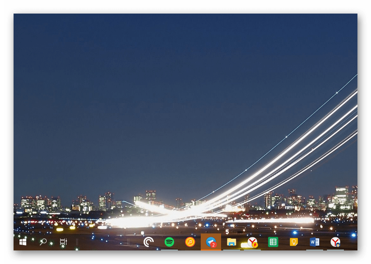Image resolution: width=371 pixels, height=264 pixels.
Task: Open Task View from the taskbar
Action: 63,242
